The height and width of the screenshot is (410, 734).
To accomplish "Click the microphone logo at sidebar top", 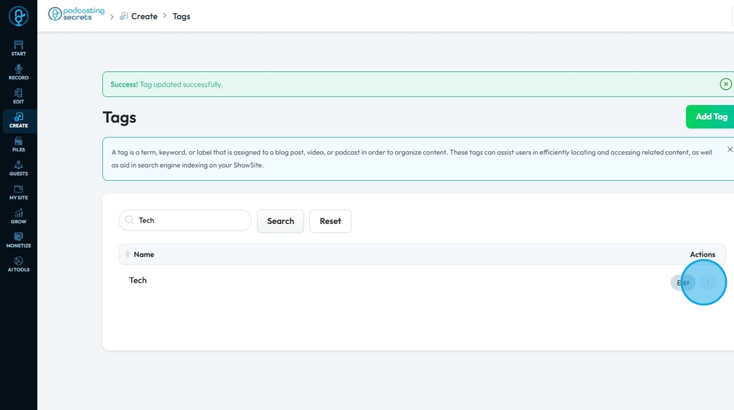I will (x=19, y=16).
